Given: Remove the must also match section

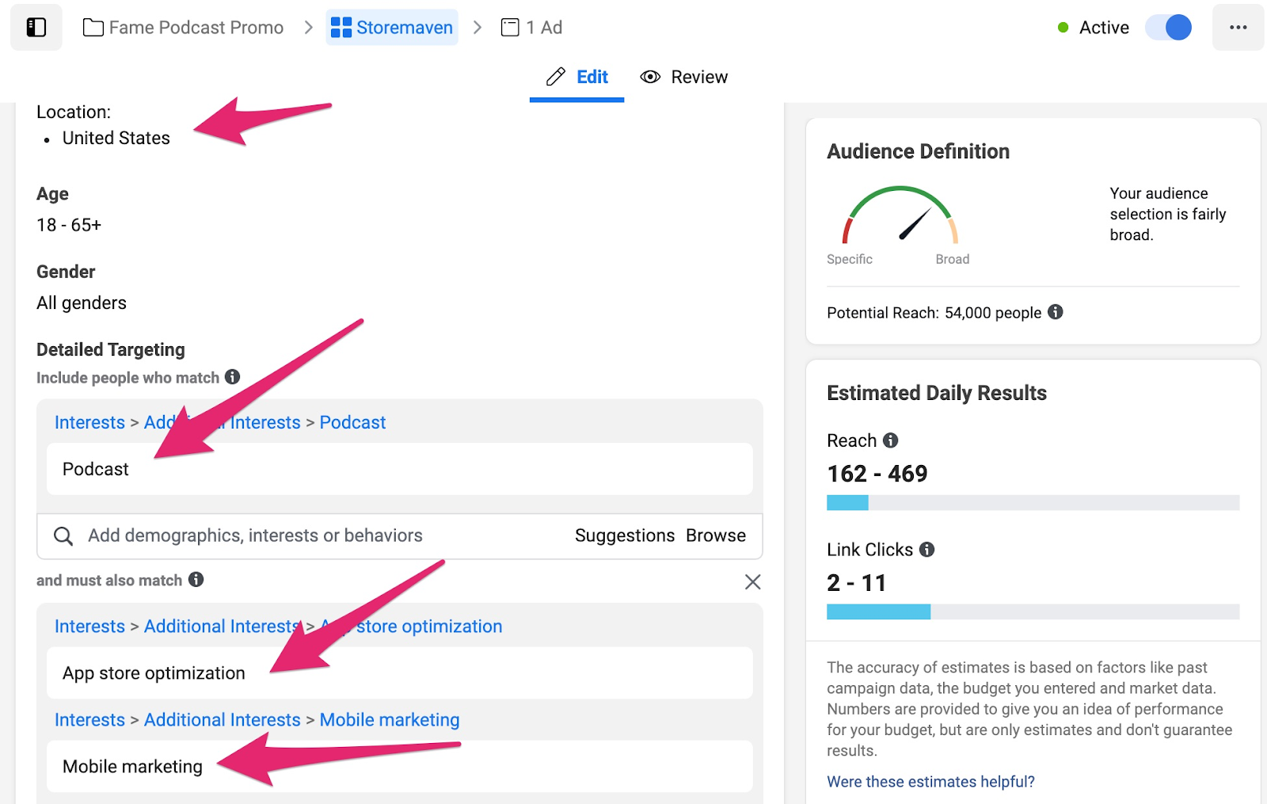Looking at the screenshot, I should (x=752, y=582).
